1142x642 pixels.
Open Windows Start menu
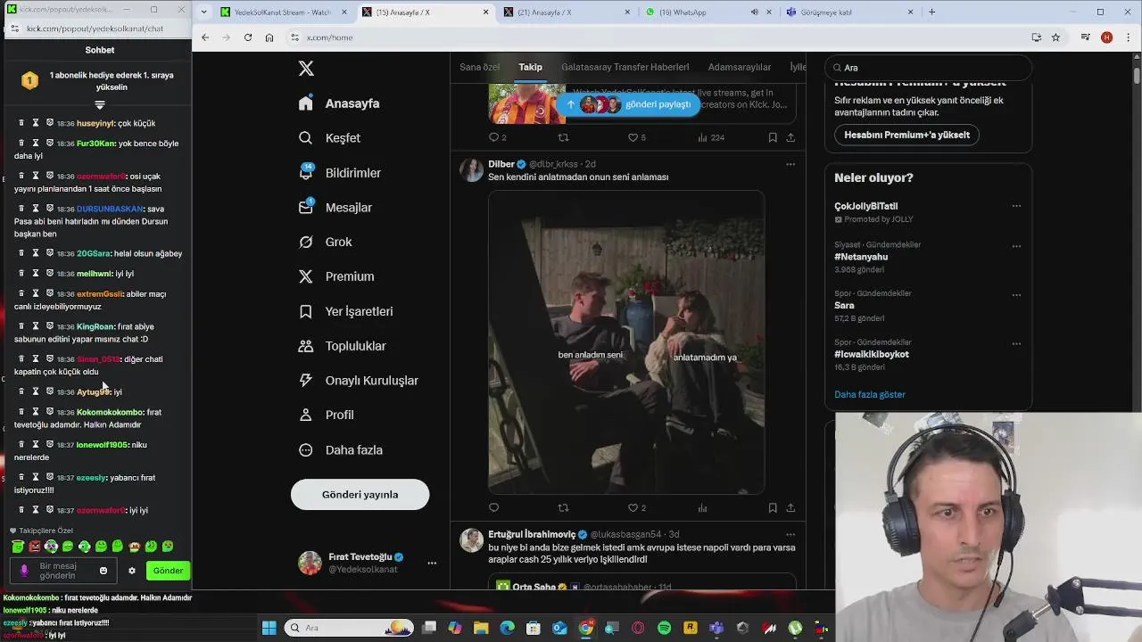point(269,628)
